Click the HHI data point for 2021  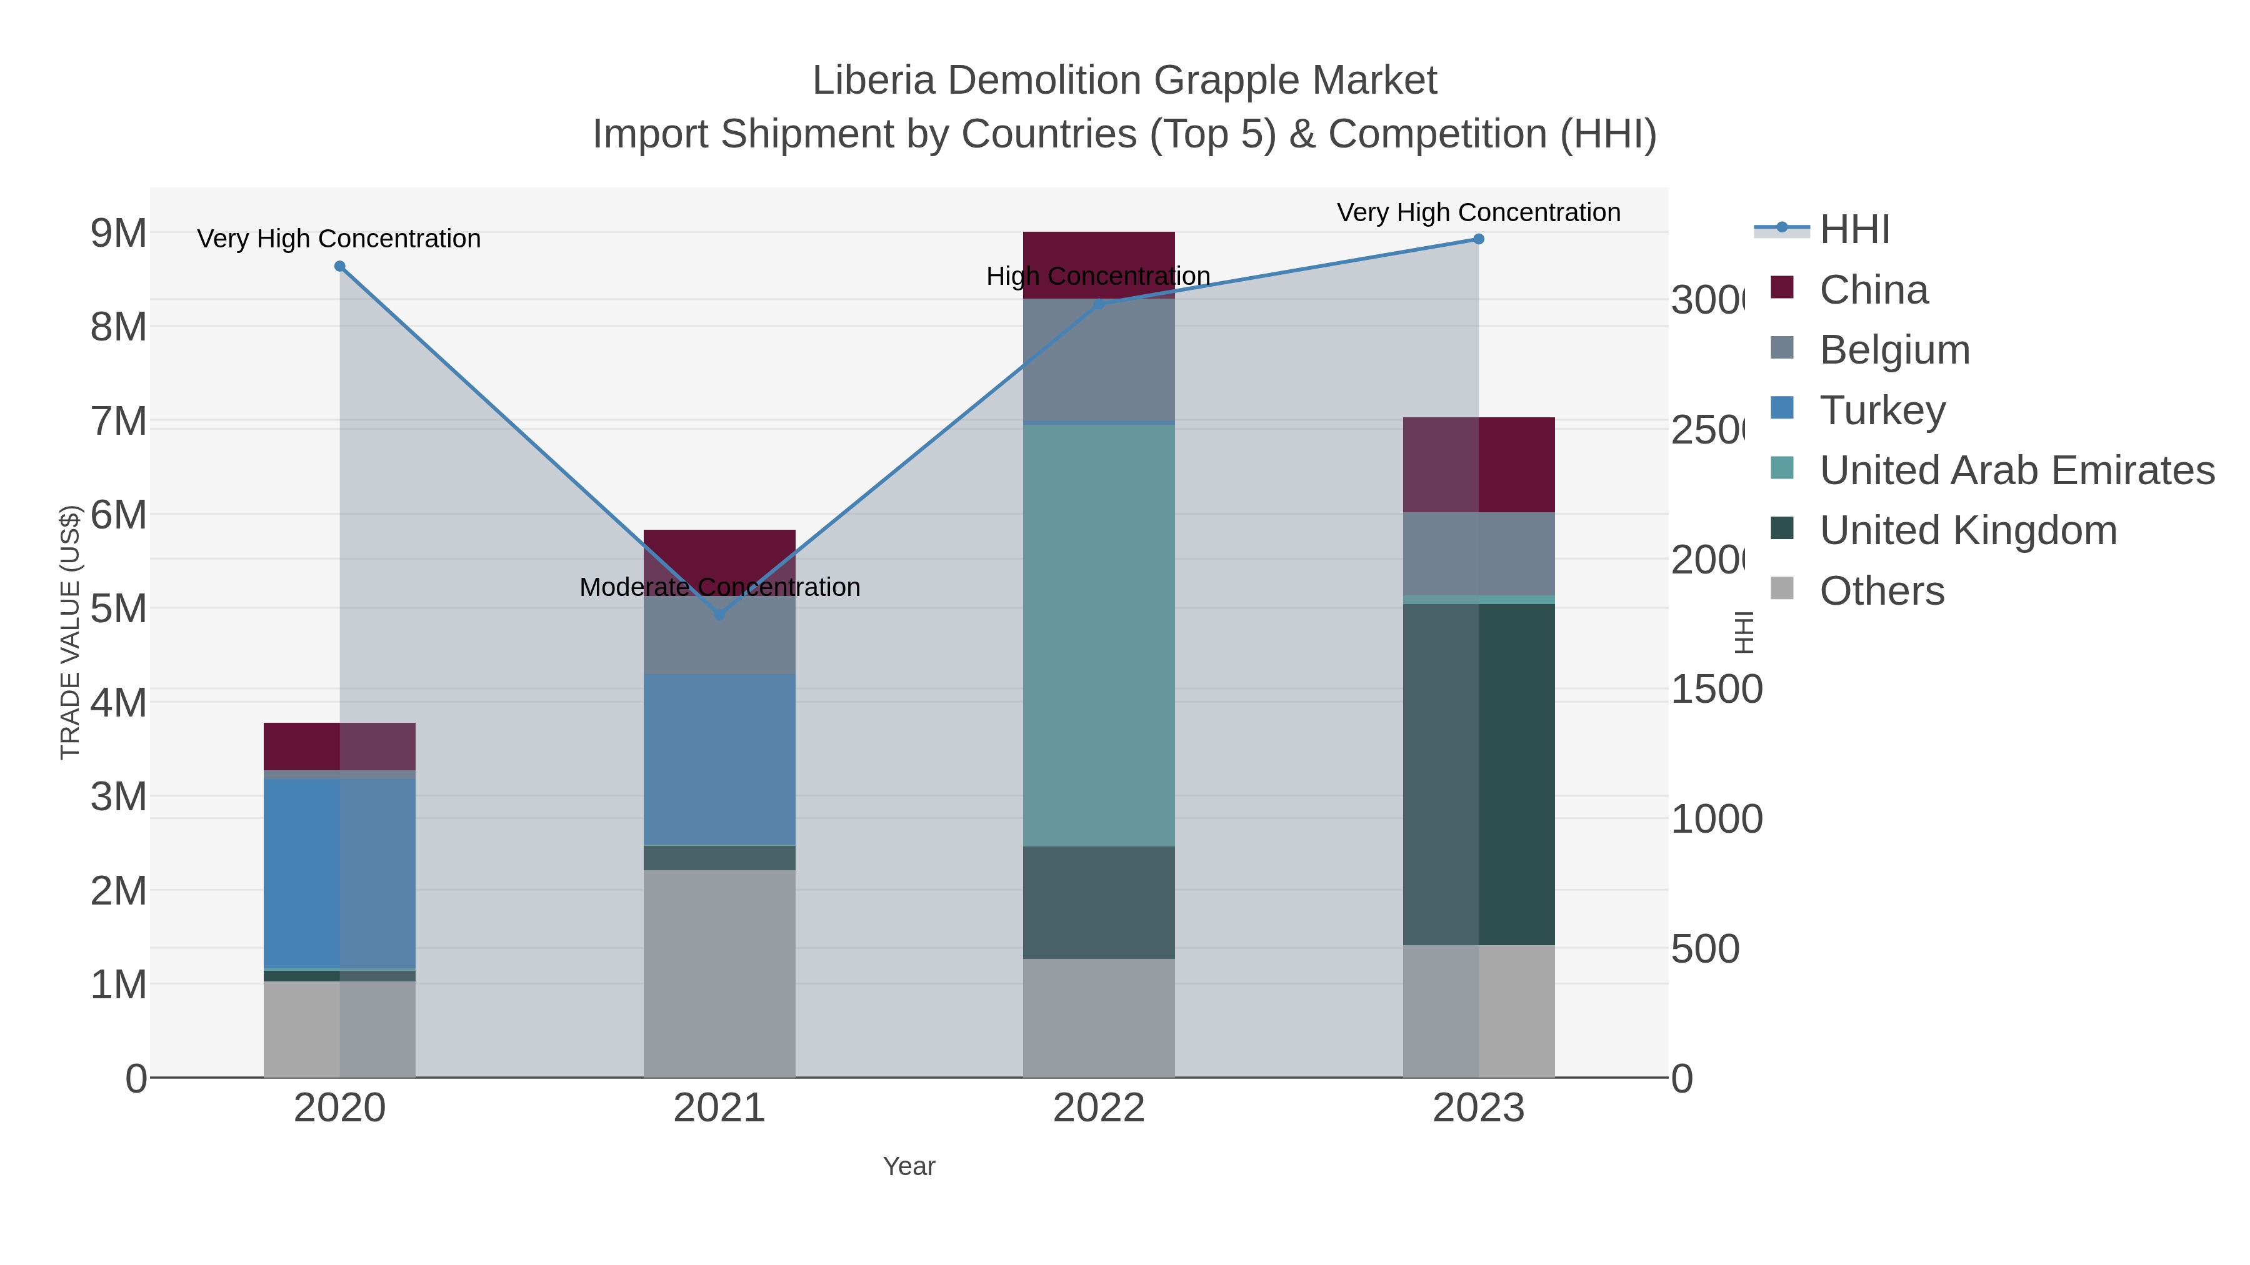[x=720, y=615]
